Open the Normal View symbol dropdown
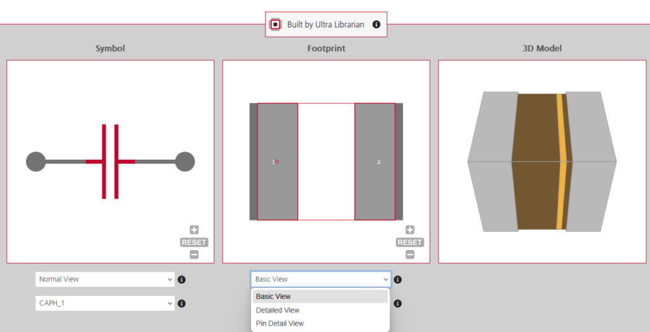 click(x=105, y=279)
